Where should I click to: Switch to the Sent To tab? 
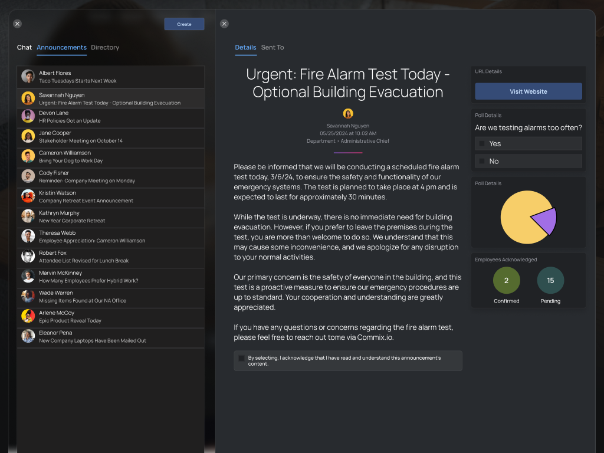point(273,47)
